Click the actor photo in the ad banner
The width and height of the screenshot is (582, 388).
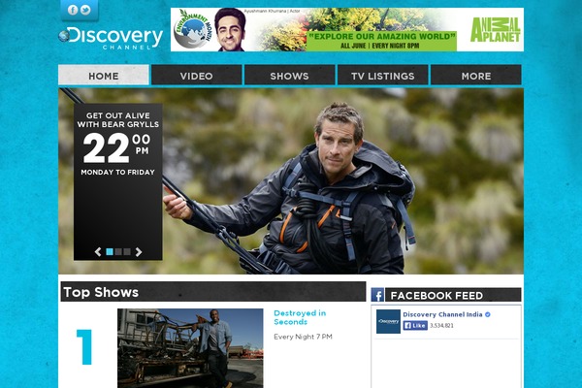[x=230, y=30]
